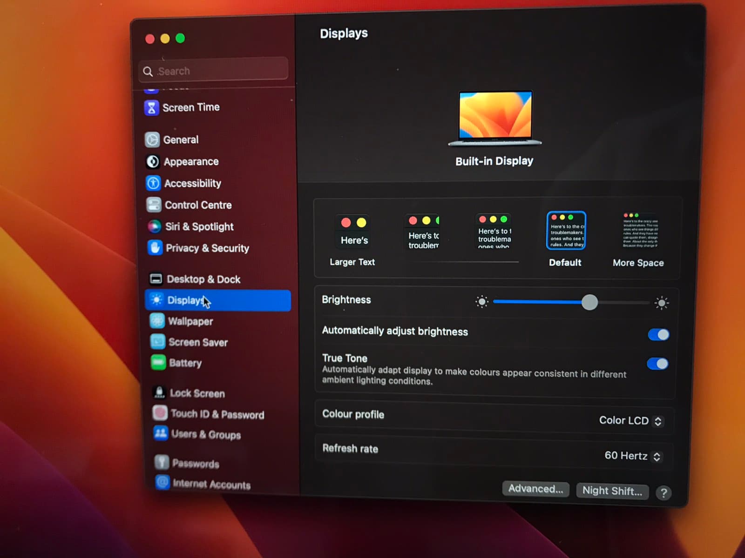
Task: Click the Displays sun icon in sidebar
Action: [156, 300]
